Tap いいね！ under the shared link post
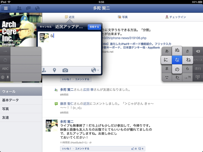This screenshot has height=152, width=203. point(67,79)
